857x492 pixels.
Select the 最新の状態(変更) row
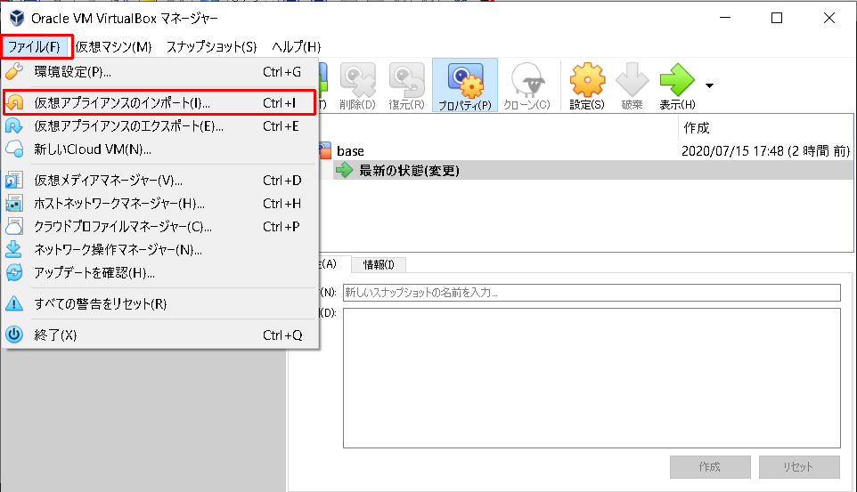pyautogui.click(x=593, y=170)
